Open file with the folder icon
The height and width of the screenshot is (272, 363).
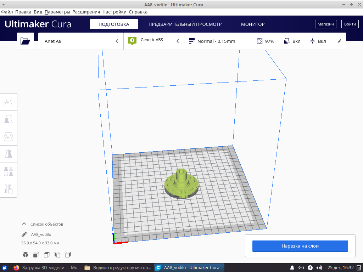tap(26, 41)
